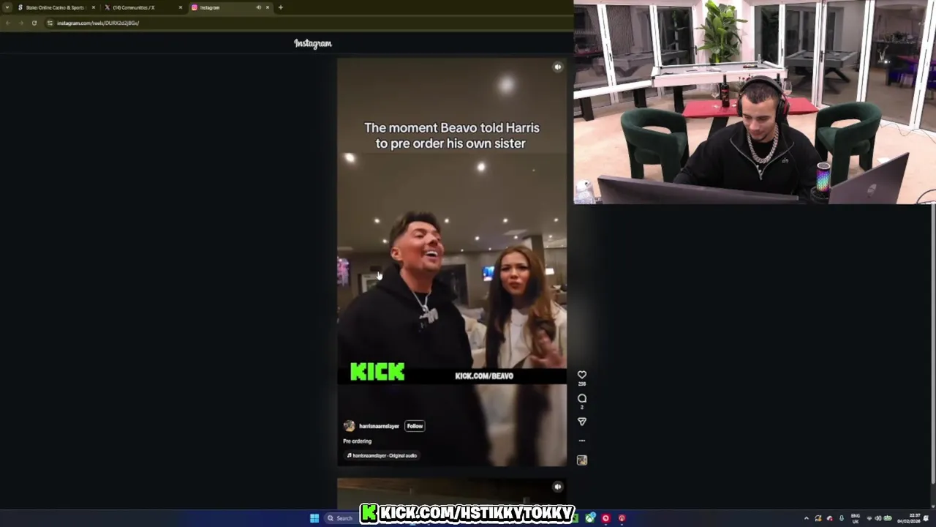Open the notifications bell in the tray
The height and width of the screenshot is (527, 936).
(926, 518)
